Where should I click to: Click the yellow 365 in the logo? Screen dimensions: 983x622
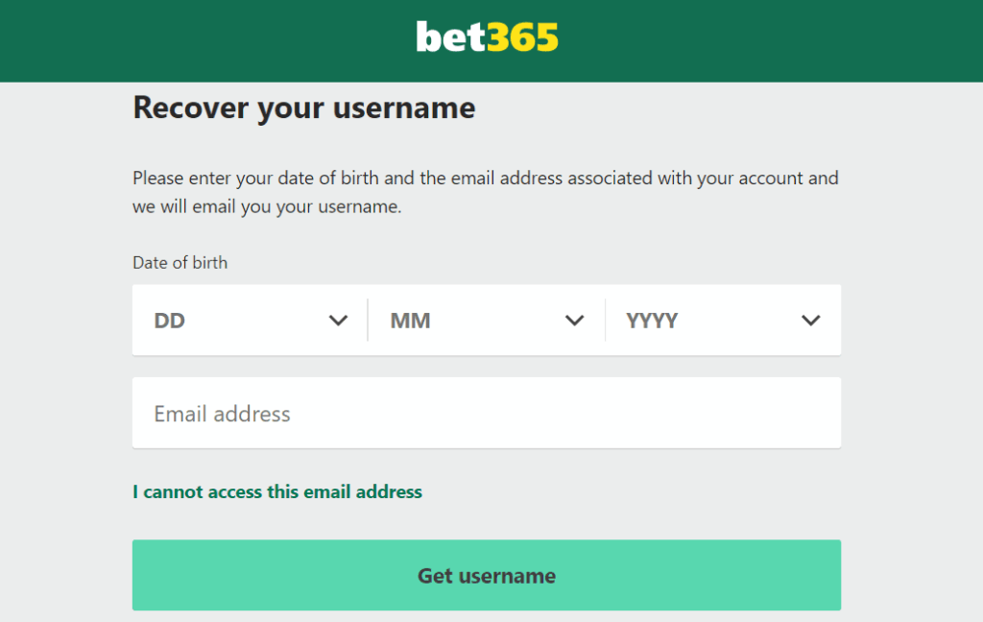tap(523, 36)
